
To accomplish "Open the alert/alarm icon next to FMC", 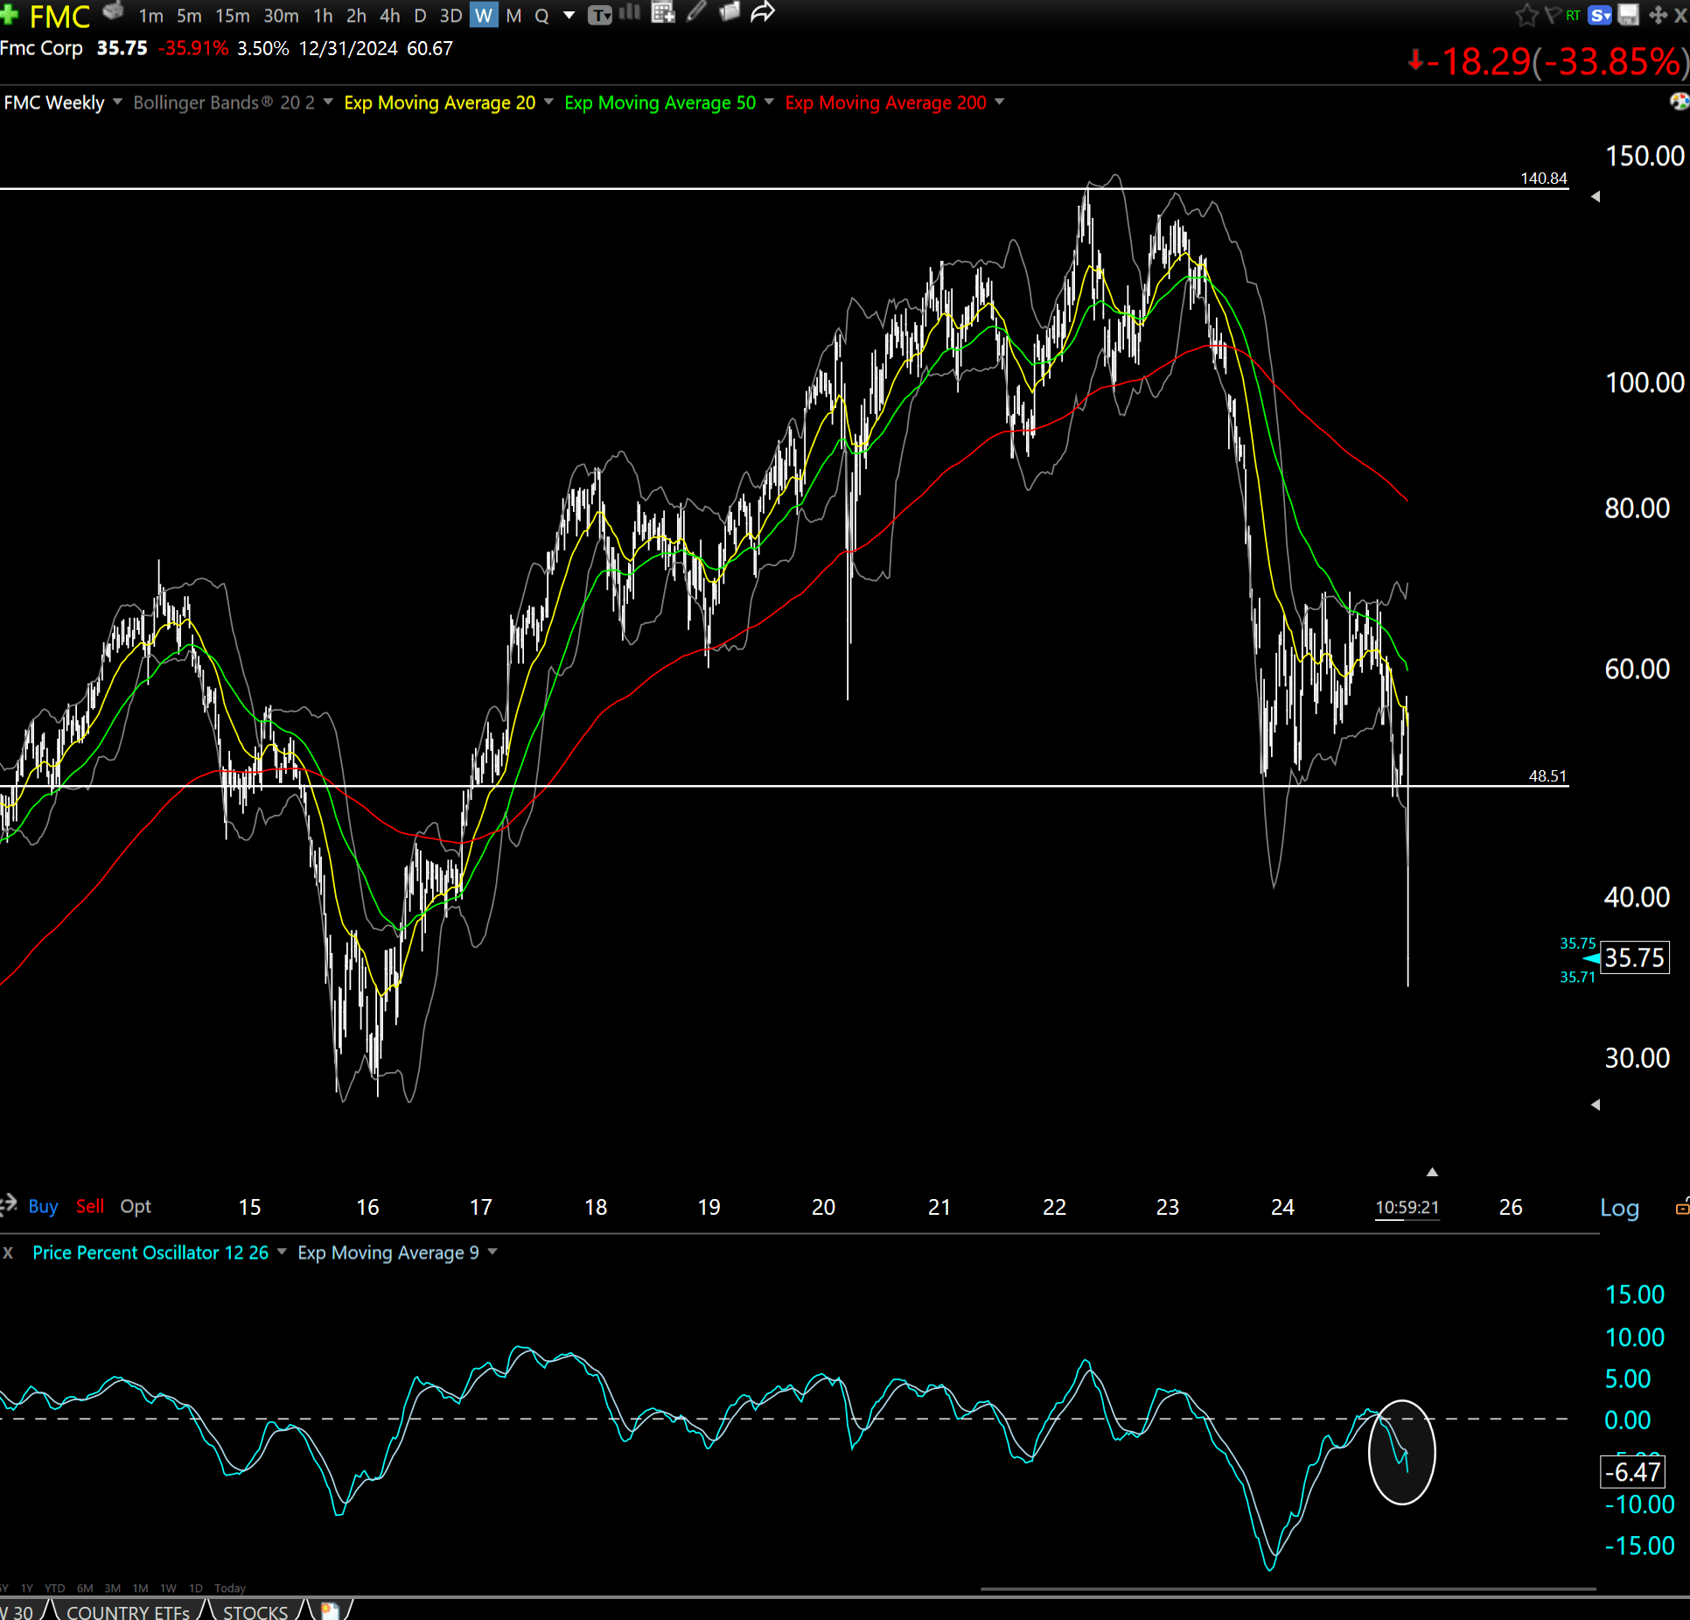I will pyautogui.click(x=115, y=12).
